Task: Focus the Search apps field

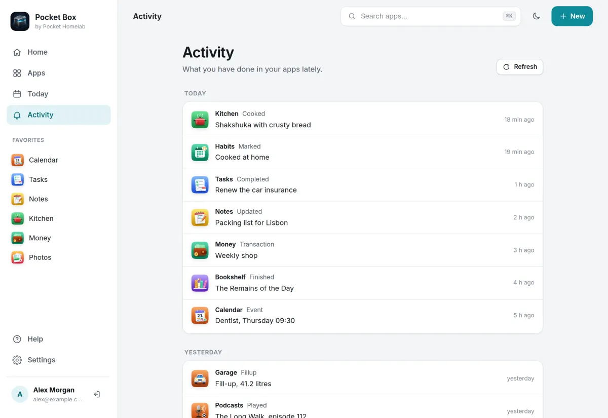Action: 431,16
